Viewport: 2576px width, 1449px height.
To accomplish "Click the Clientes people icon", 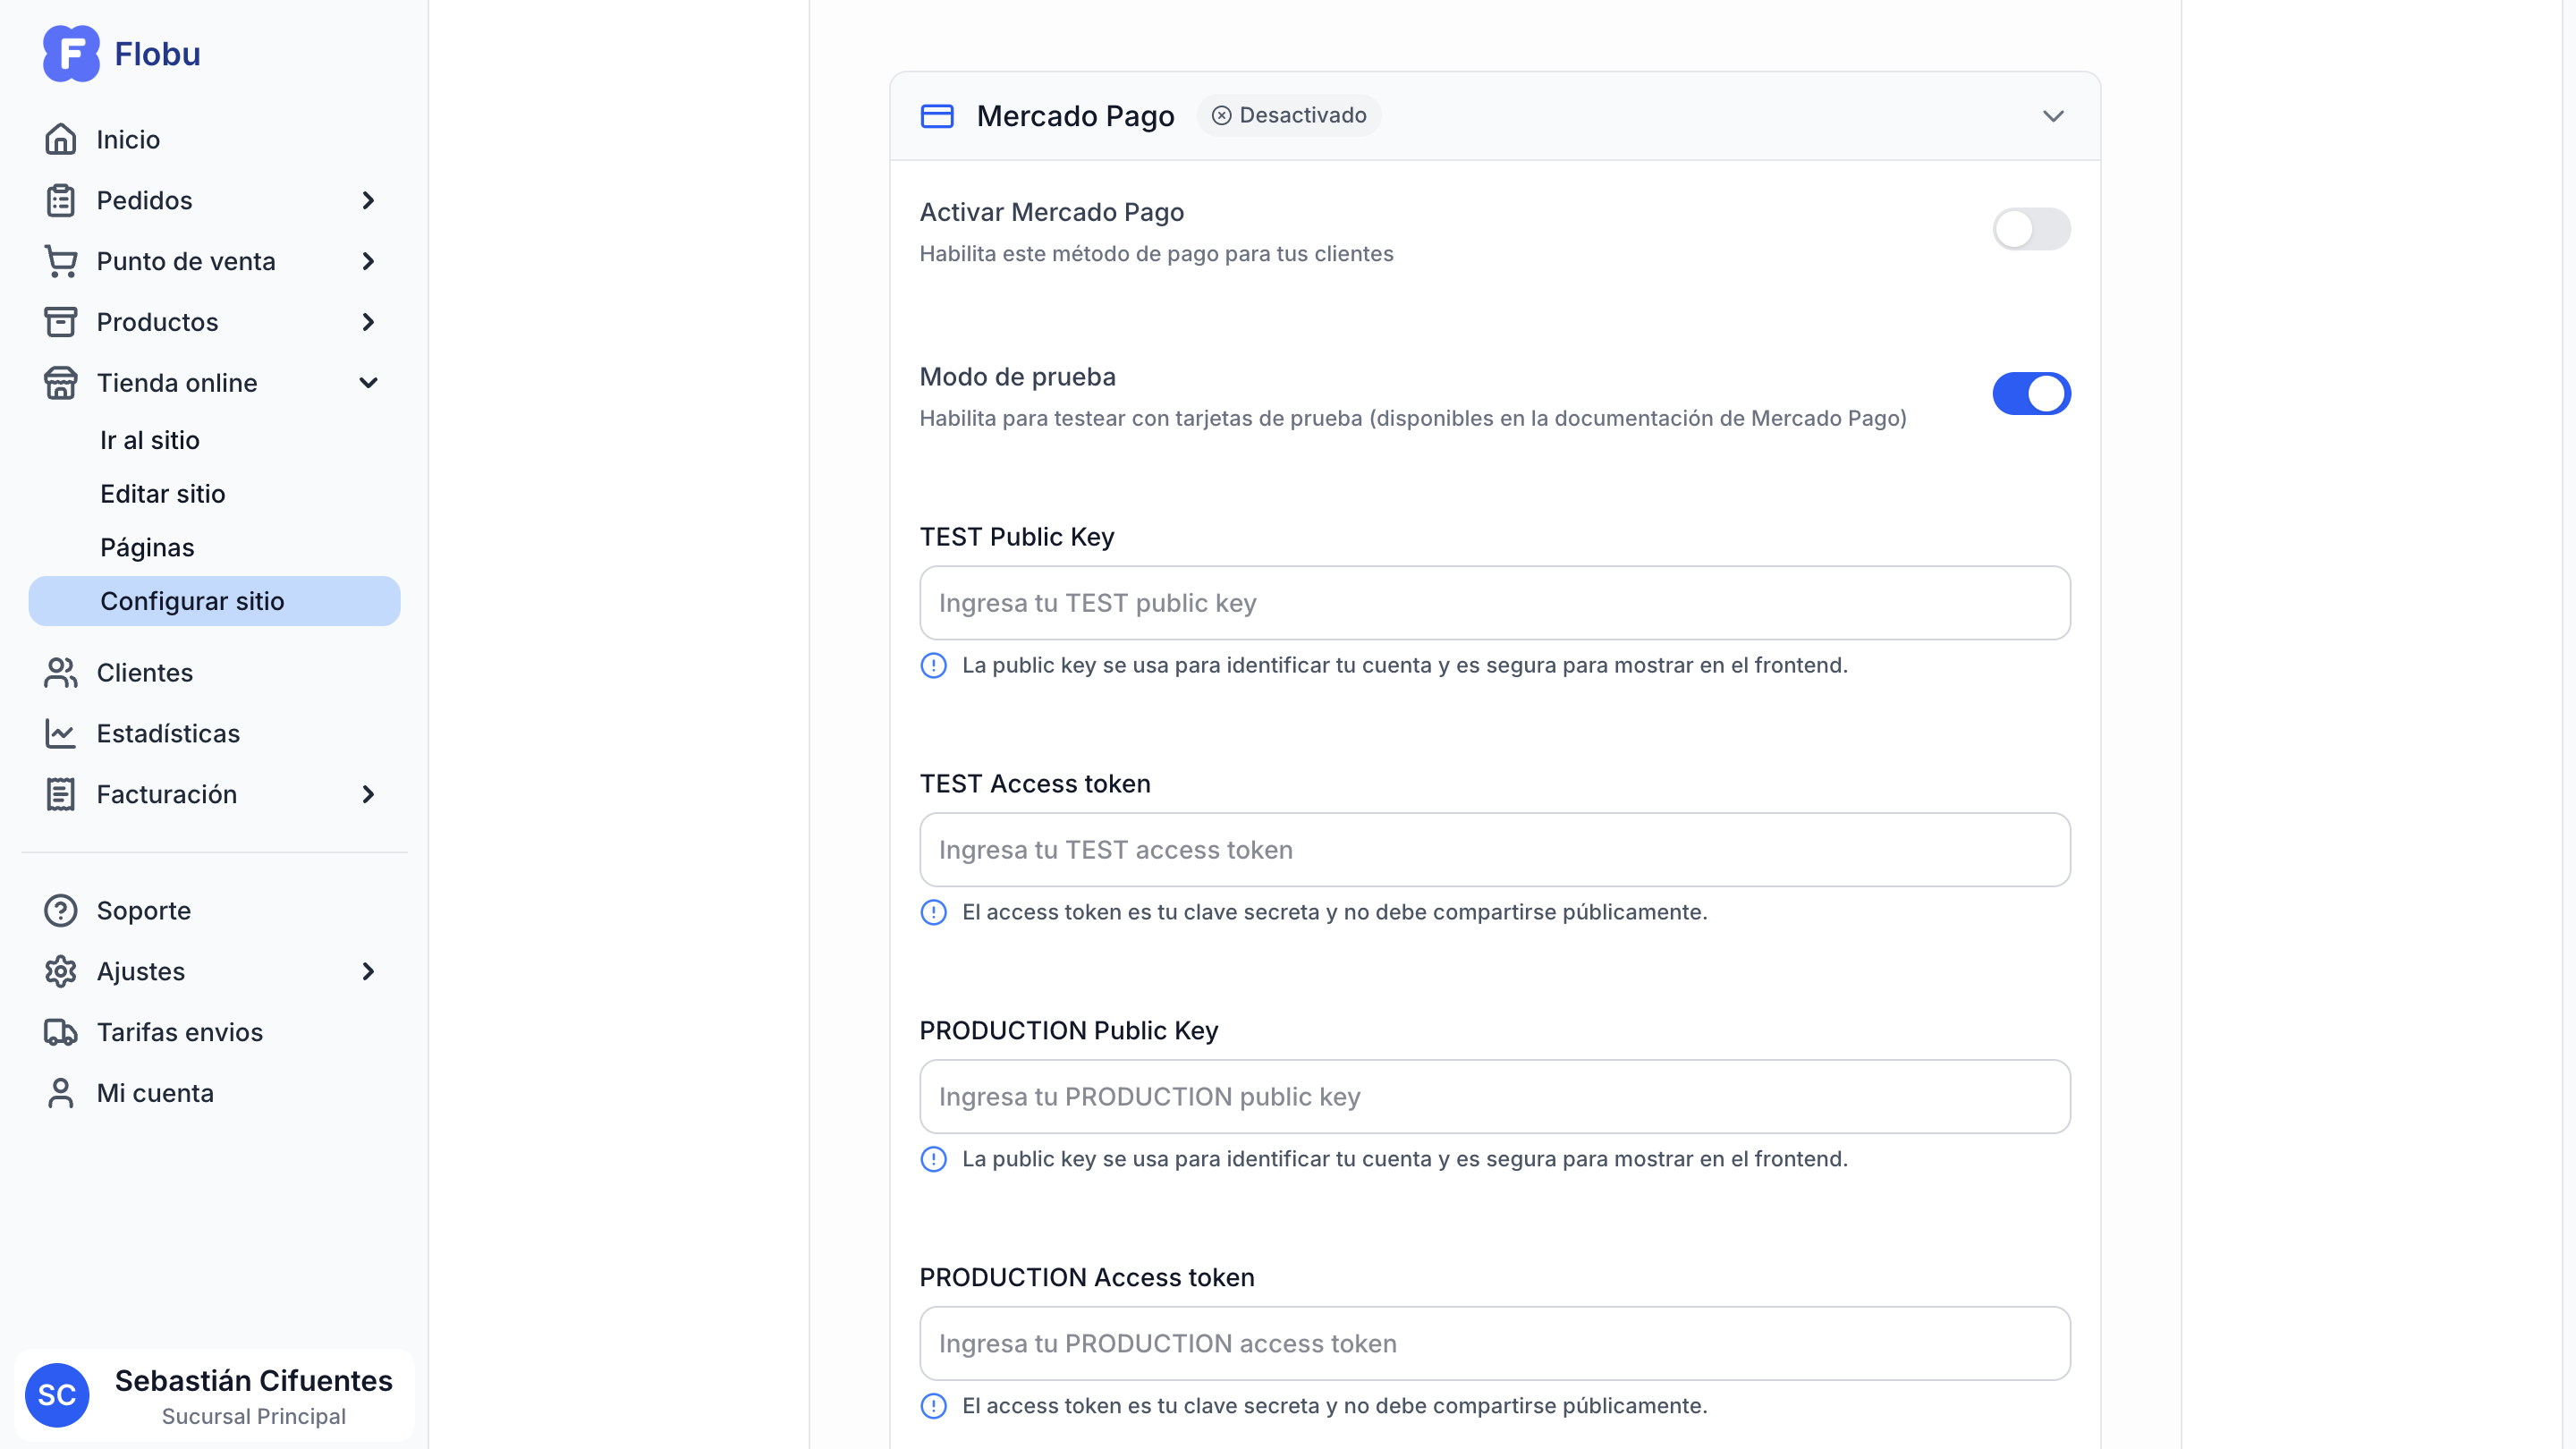I will (x=60, y=673).
